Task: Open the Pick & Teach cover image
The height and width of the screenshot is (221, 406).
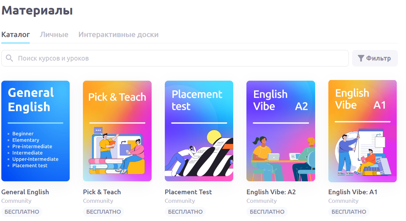Action: pyautogui.click(x=117, y=131)
